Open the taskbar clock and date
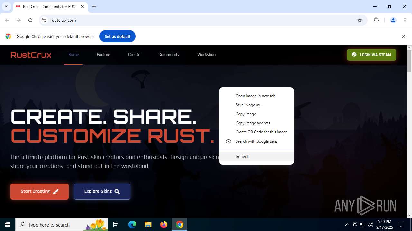Screen dimensions: 412x231 click(385, 225)
